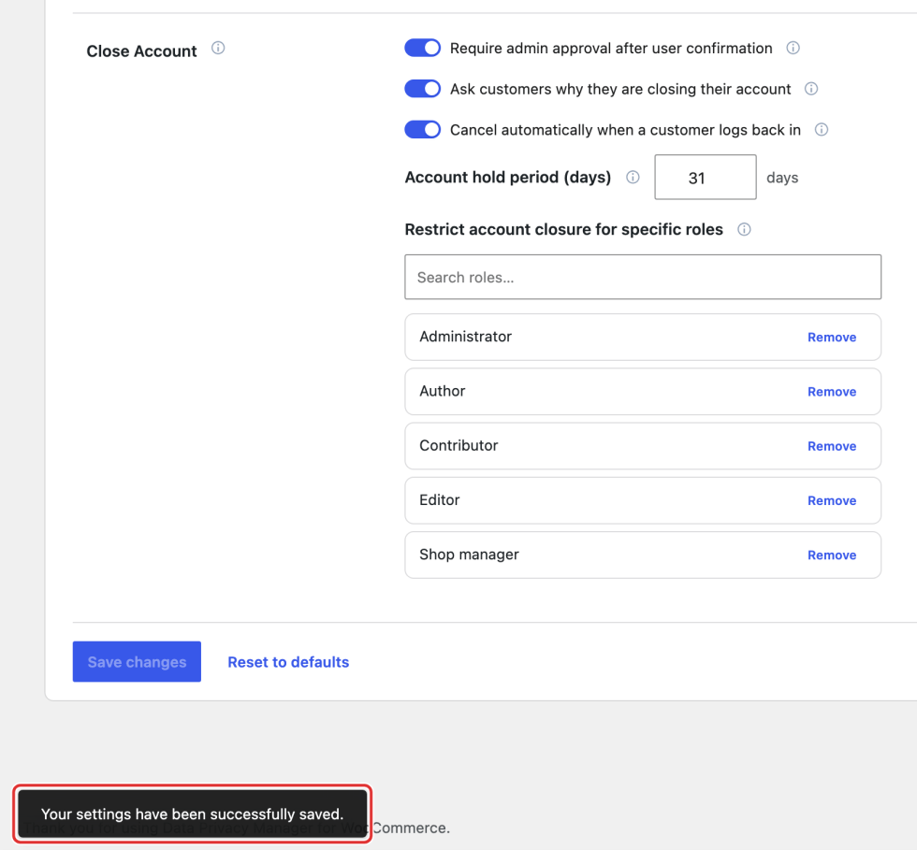Select the Contributor role text
This screenshot has height=850, width=917.
[458, 445]
